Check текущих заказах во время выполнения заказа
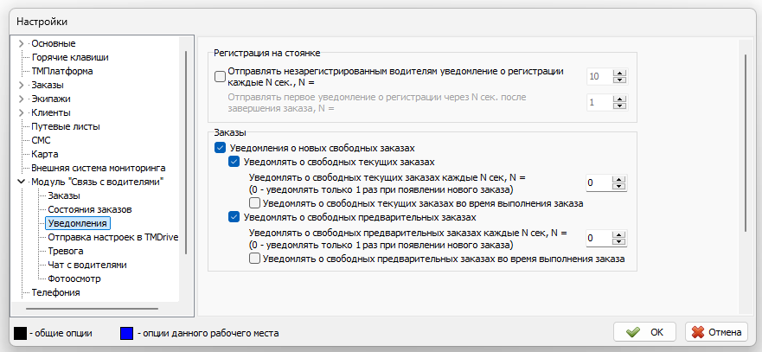The height and width of the screenshot is (352, 762). [x=254, y=202]
